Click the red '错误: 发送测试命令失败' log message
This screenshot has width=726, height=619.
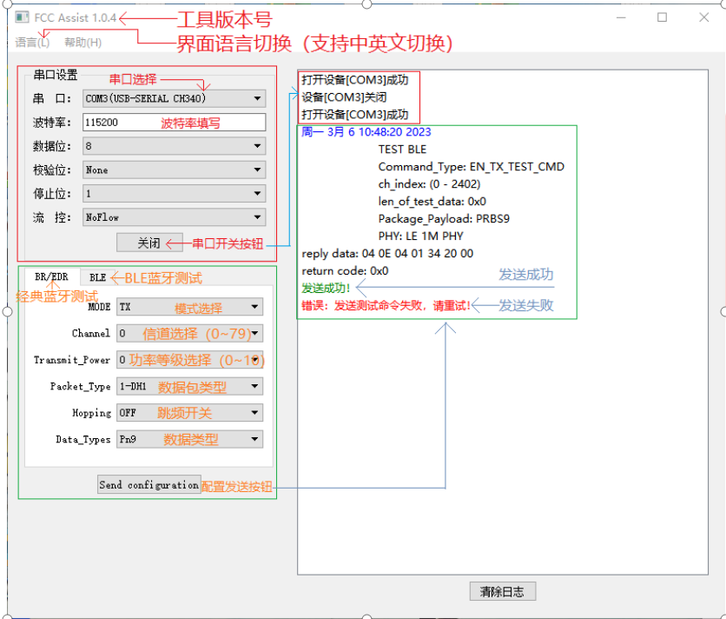(x=386, y=305)
